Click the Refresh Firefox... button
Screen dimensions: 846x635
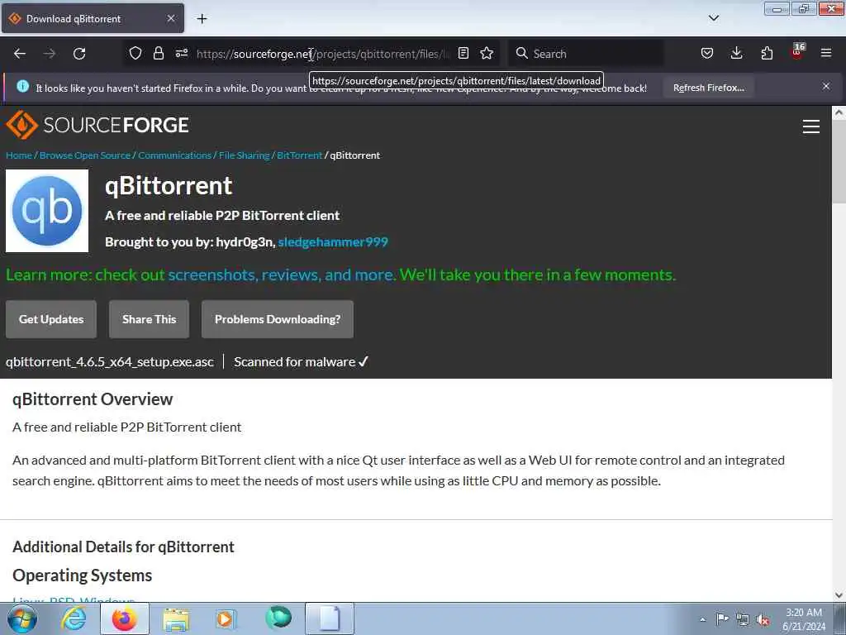coord(708,88)
